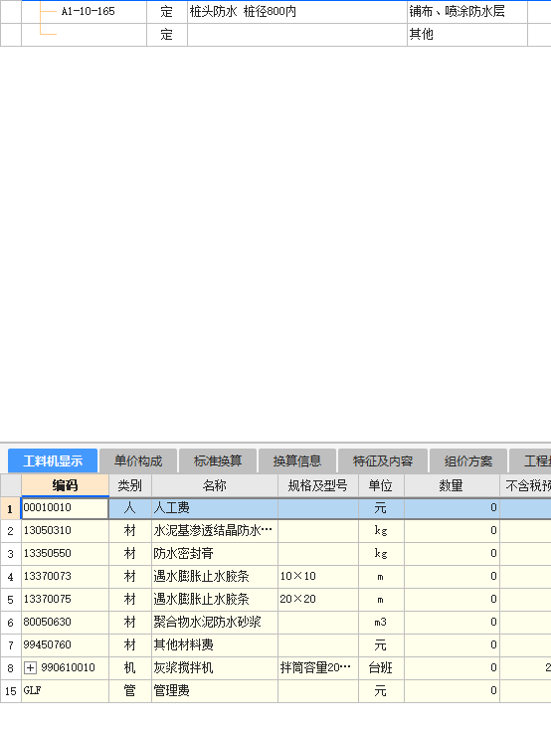Click the 规格及型号 column header
This screenshot has height=732, width=551.
(318, 485)
